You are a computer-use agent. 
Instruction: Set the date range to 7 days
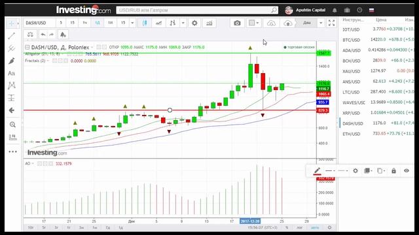pos(107,228)
